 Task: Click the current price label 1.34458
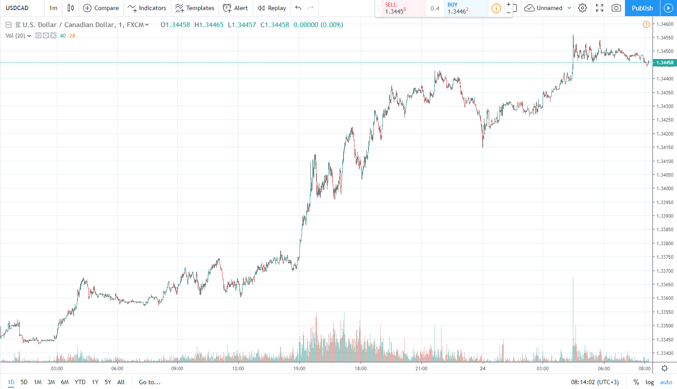coord(665,63)
